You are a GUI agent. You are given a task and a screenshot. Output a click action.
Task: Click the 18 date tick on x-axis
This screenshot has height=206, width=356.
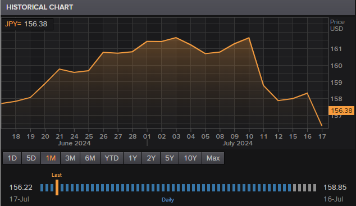(16, 136)
